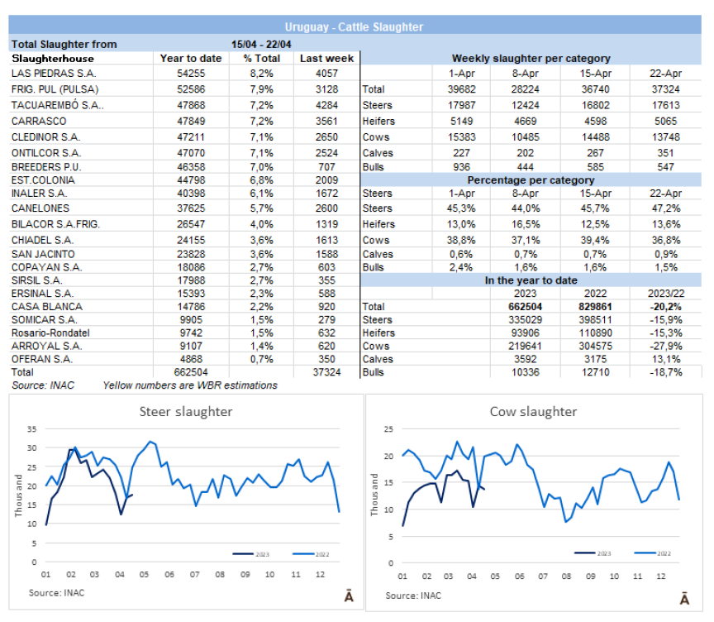Screen dimensions: 714x622
Task: Click the 'Yellow numbers are WBR estimations' note
Action: (190, 385)
